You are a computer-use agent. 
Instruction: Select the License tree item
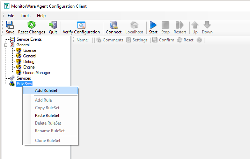click(30, 50)
